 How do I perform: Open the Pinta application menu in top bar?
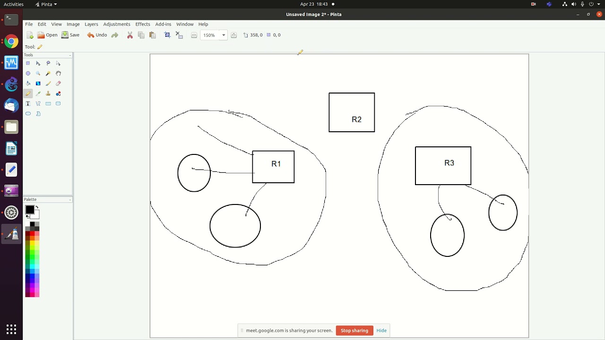point(46,4)
